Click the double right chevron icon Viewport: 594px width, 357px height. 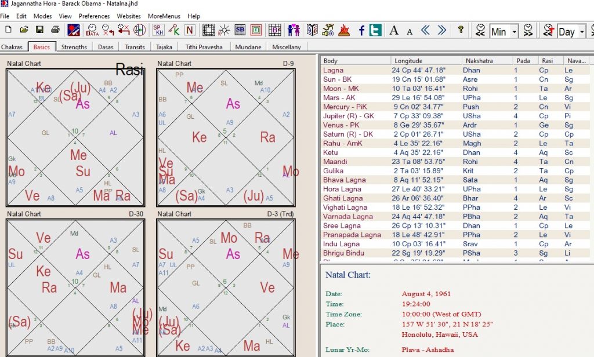[x=441, y=30]
